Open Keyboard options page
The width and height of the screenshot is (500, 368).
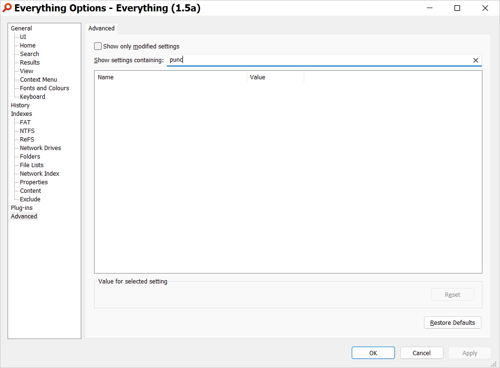(x=32, y=97)
